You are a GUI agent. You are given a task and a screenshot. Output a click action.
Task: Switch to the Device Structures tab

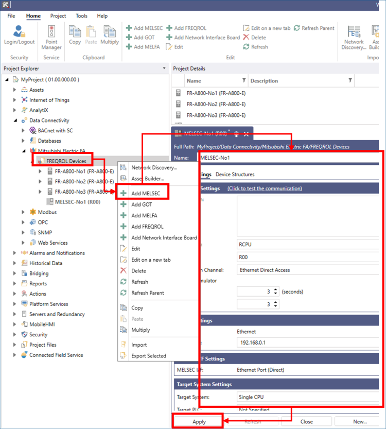(235, 174)
